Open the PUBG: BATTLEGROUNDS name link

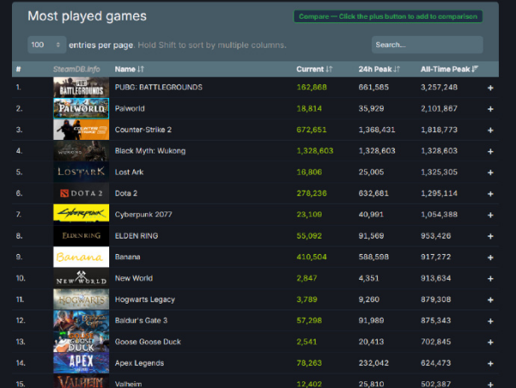click(159, 87)
